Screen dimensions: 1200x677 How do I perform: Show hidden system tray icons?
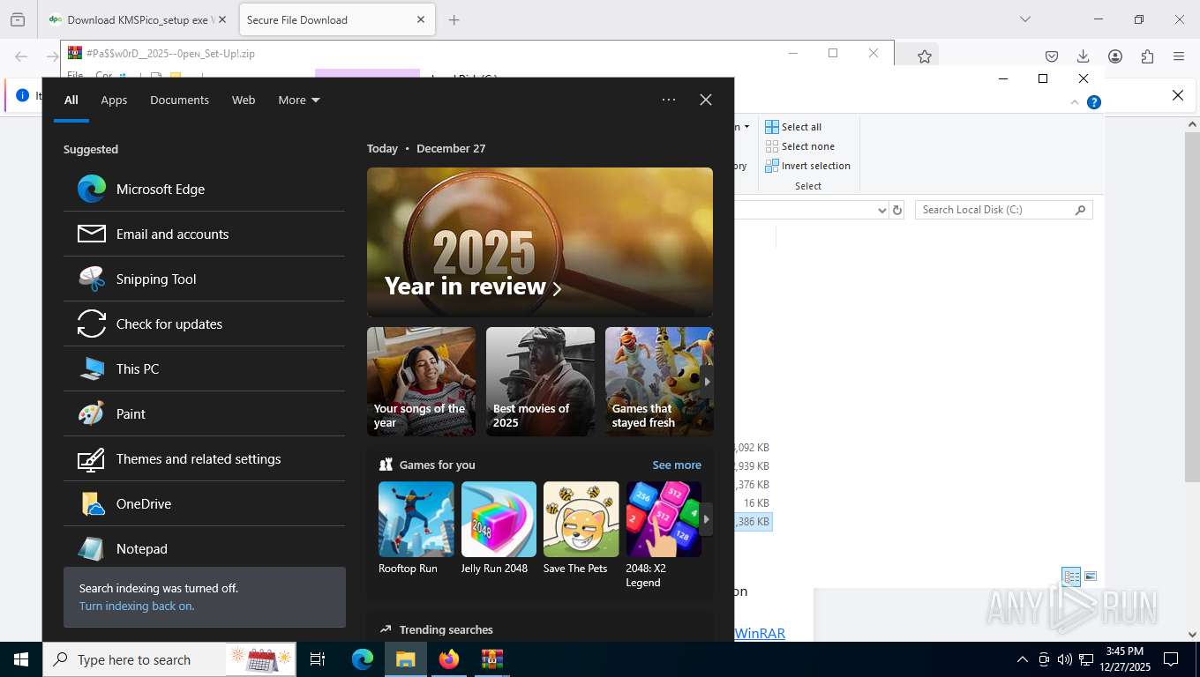pos(1023,659)
